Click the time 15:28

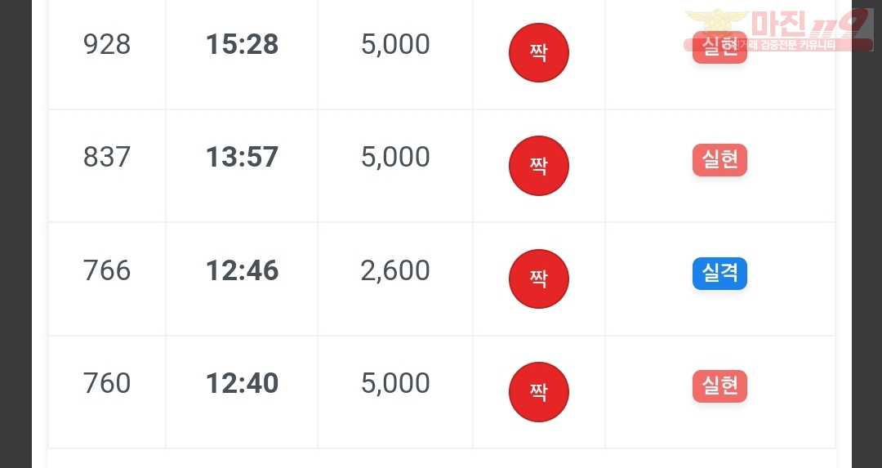pos(242,44)
